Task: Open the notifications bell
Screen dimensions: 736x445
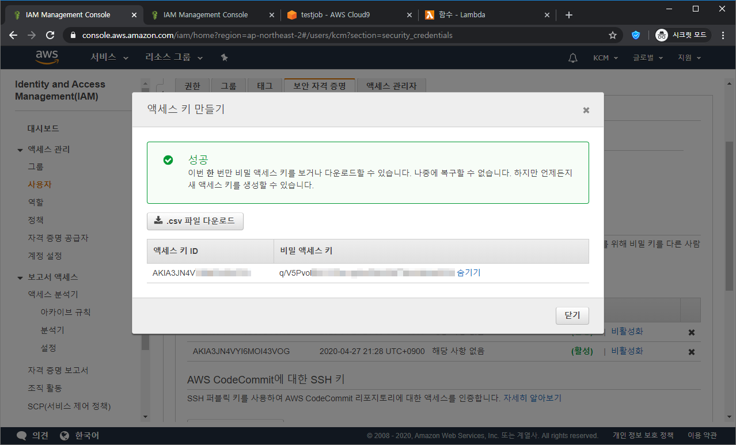Action: [x=572, y=58]
